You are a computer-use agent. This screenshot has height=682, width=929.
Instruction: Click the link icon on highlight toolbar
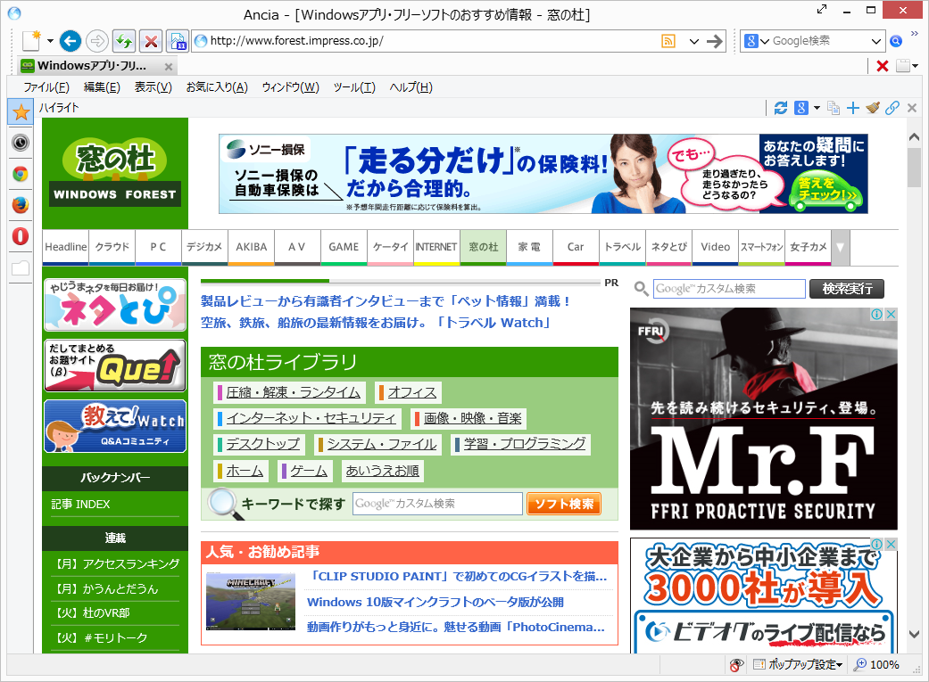892,107
